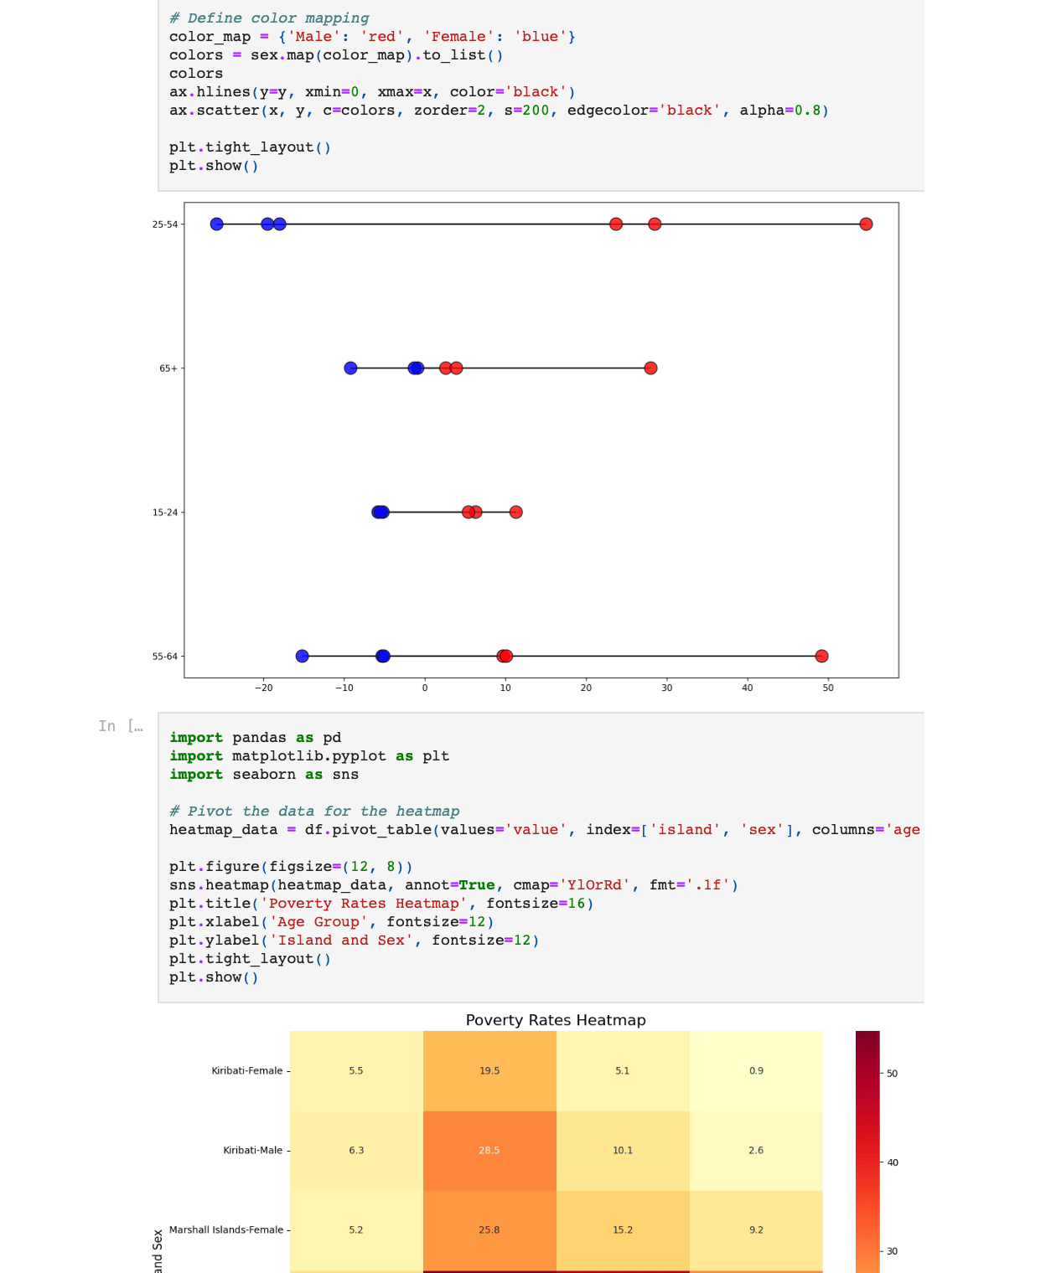Click the Kiribati-Male row label
Image resolution: width=1051 pixels, height=1273 pixels.
(252, 1151)
